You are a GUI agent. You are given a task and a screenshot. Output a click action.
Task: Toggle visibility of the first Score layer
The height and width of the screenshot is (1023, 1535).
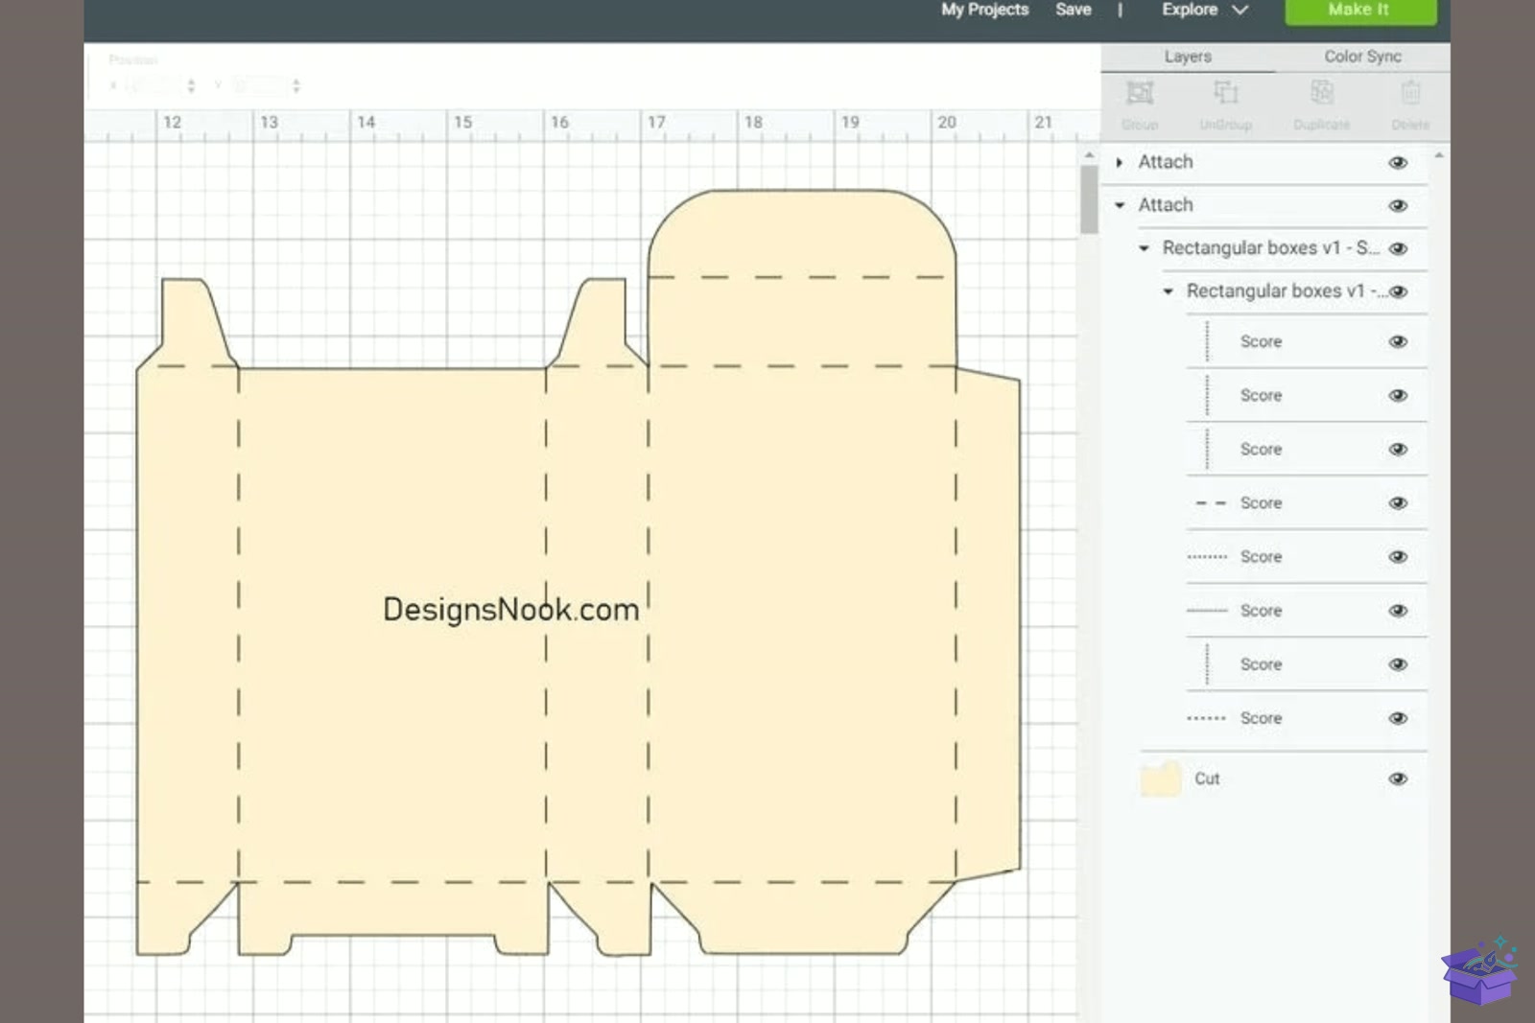coord(1398,341)
